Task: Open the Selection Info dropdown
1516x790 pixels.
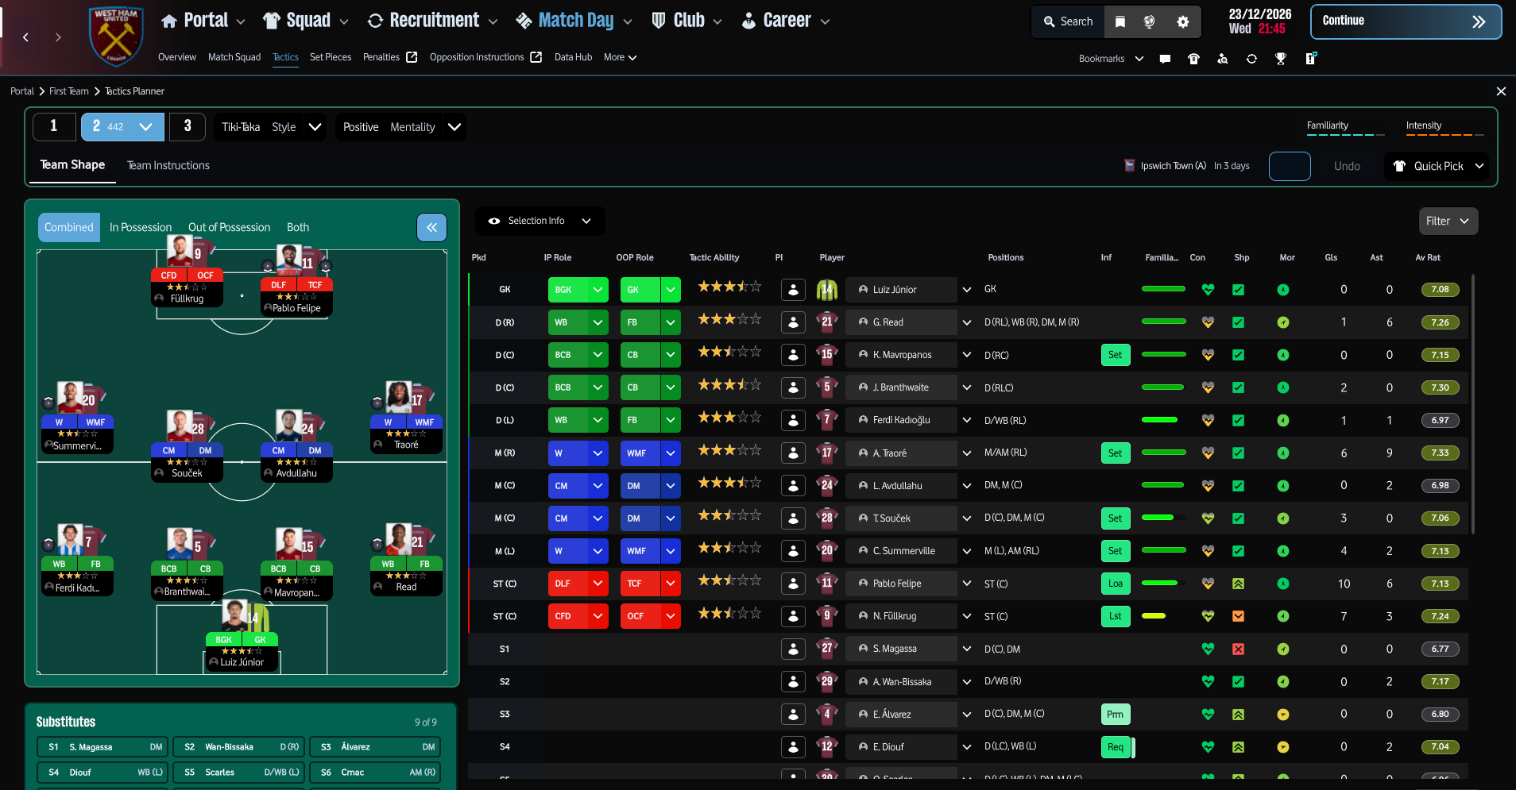Action: click(x=539, y=221)
